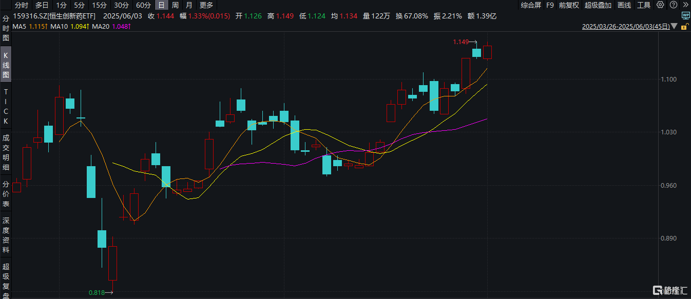
Task: Click the 2025/06/03 date in header
Action: [122, 16]
